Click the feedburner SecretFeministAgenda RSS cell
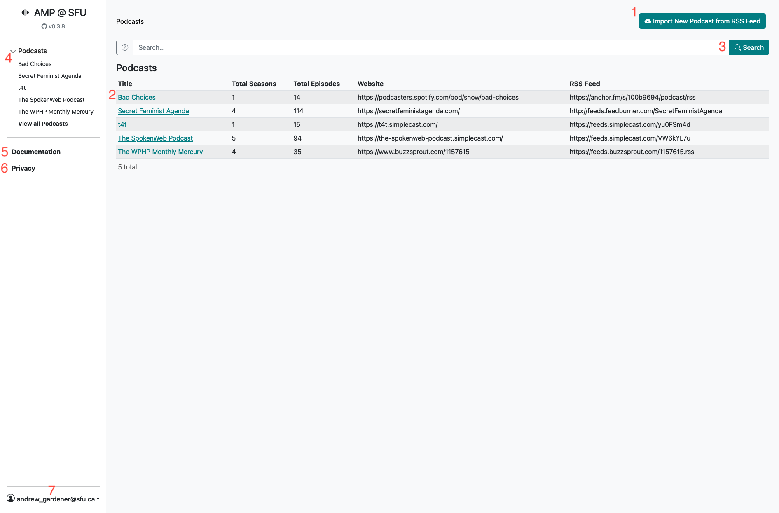This screenshot has height=513, width=779. [646, 111]
